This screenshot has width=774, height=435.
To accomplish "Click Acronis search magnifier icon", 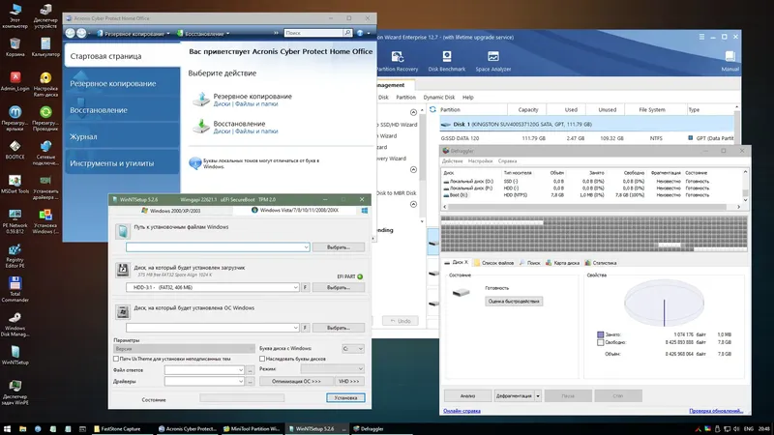I will (x=347, y=33).
